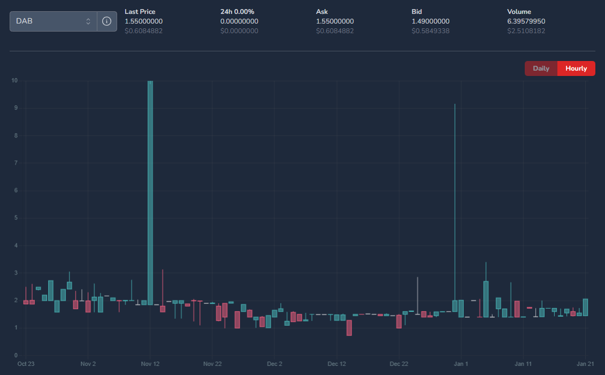The height and width of the screenshot is (375, 605).
Task: Click the Volume heading
Action: pyautogui.click(x=519, y=12)
